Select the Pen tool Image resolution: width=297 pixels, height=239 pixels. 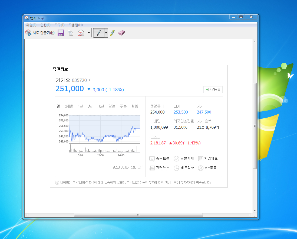click(98, 33)
